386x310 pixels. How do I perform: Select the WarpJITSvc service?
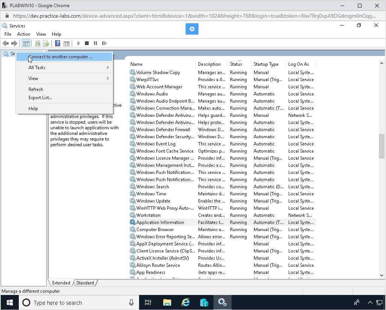click(x=222, y=79)
